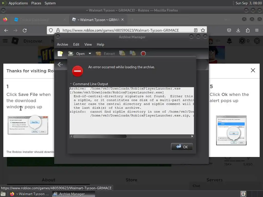Screen dimensions: 263x197
Task: Click the Roblox logo icon
Action: 15,41
